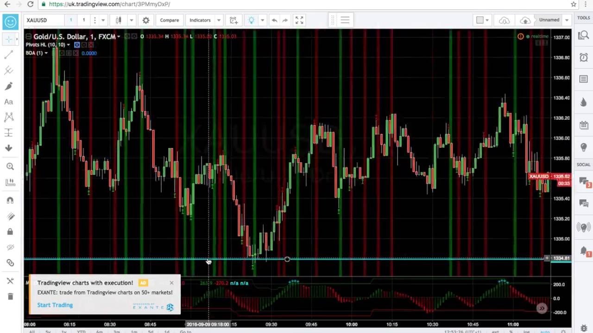
Task: Toggle hide all drawing tools eye
Action: 10,247
